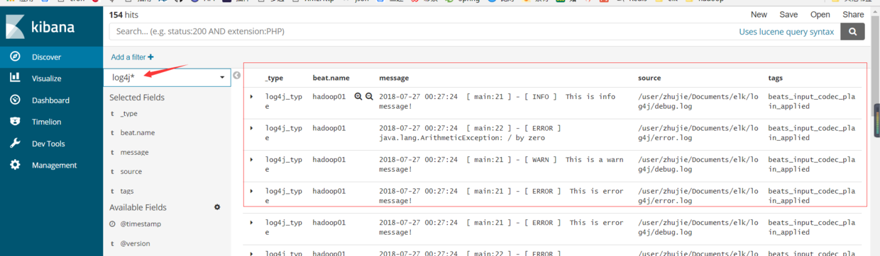Screen dimensions: 880x256
Task: Expand the WARN message row
Action: 251,160
